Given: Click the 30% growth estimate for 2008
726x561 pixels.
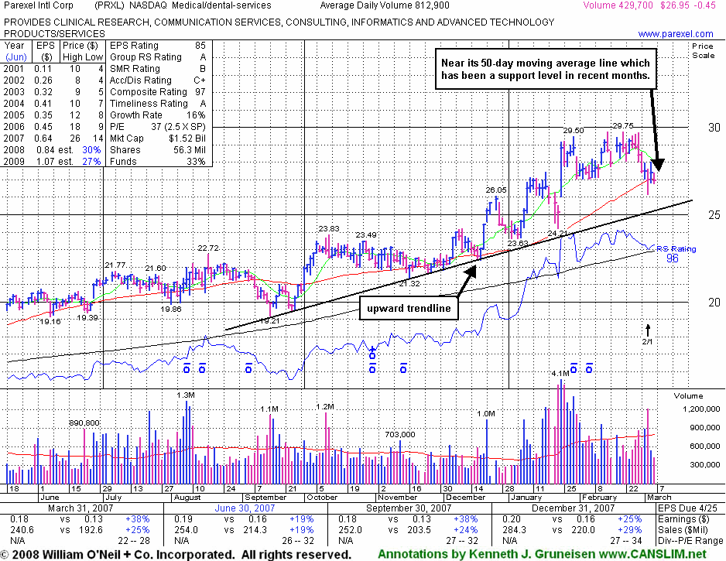Looking at the screenshot, I should [x=91, y=149].
